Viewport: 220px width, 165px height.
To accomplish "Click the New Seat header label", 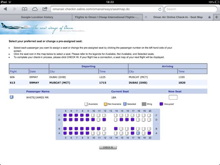I will (x=175, y=91).
